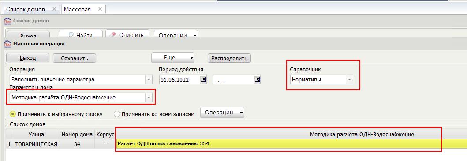This screenshot has height=161, width=467.
Task: Close the Список домов tab
Action: click(54, 9)
